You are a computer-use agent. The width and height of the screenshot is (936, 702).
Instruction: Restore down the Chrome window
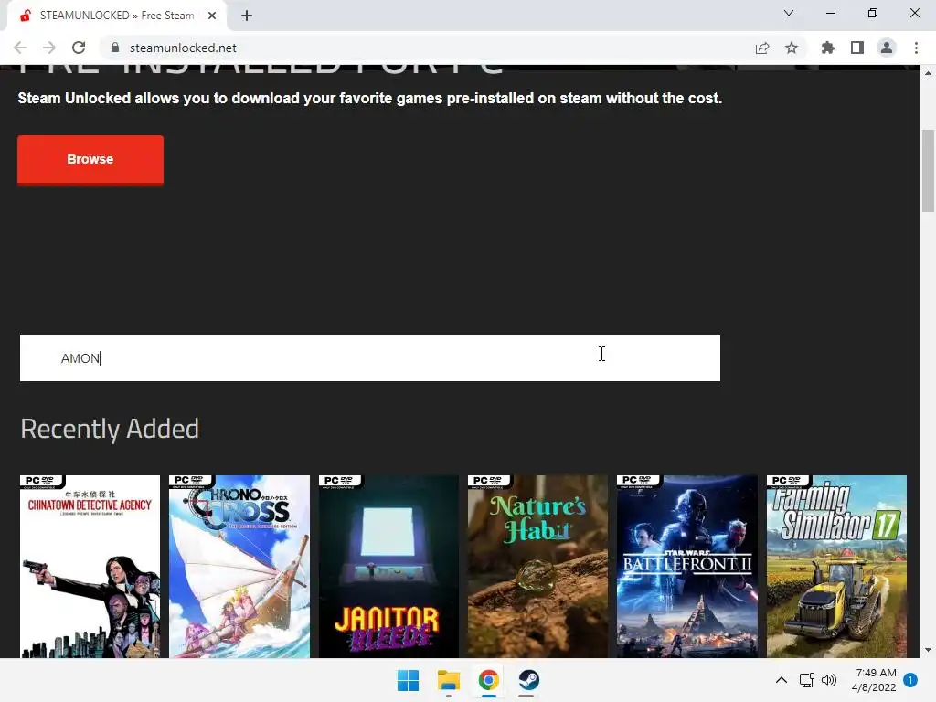click(x=873, y=13)
